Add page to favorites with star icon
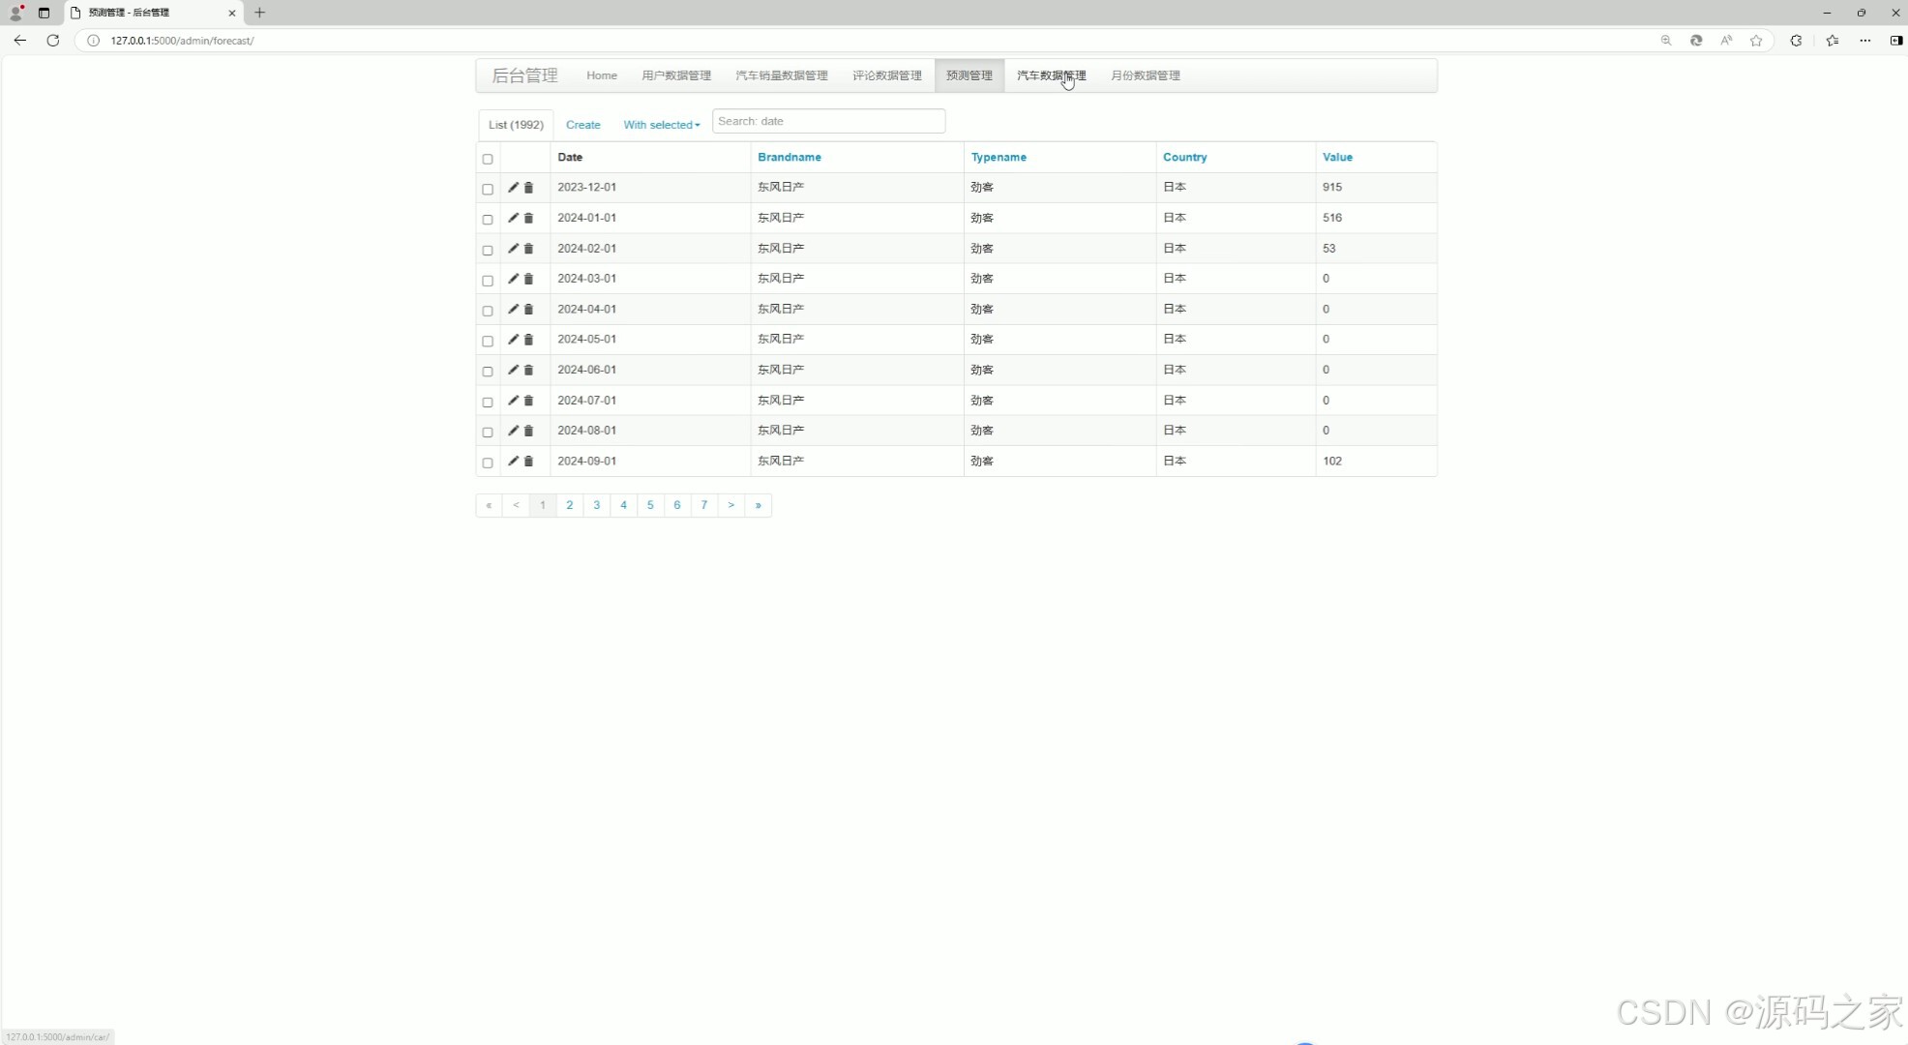 click(x=1756, y=41)
